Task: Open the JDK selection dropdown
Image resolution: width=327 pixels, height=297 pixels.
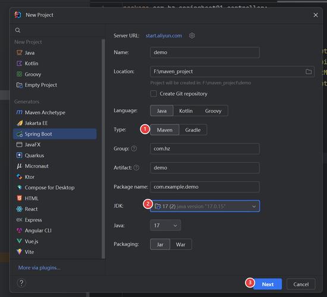Action: tap(205, 206)
